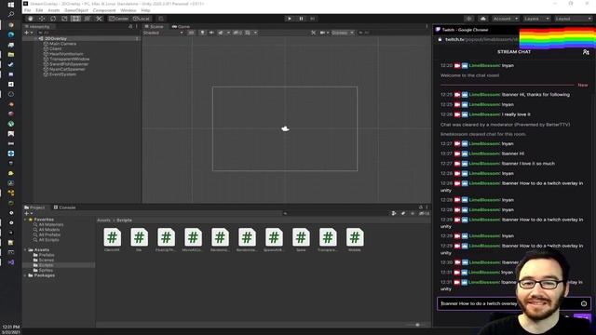596x335 pixels.
Task: Open Search by Type in Project panel
Action: 394,213
